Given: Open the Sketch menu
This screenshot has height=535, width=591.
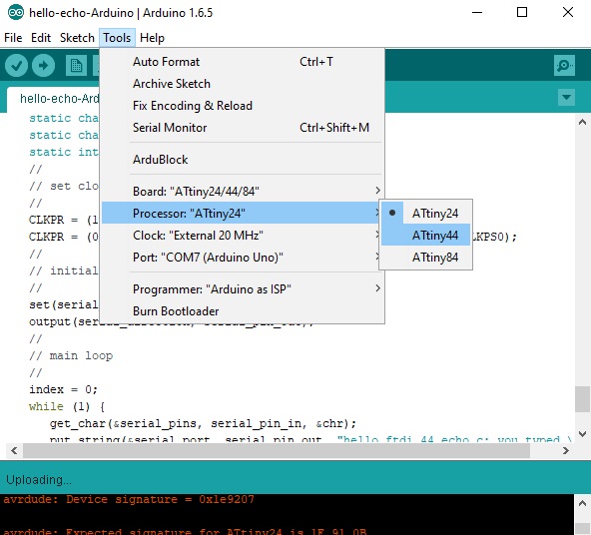Looking at the screenshot, I should click(77, 38).
